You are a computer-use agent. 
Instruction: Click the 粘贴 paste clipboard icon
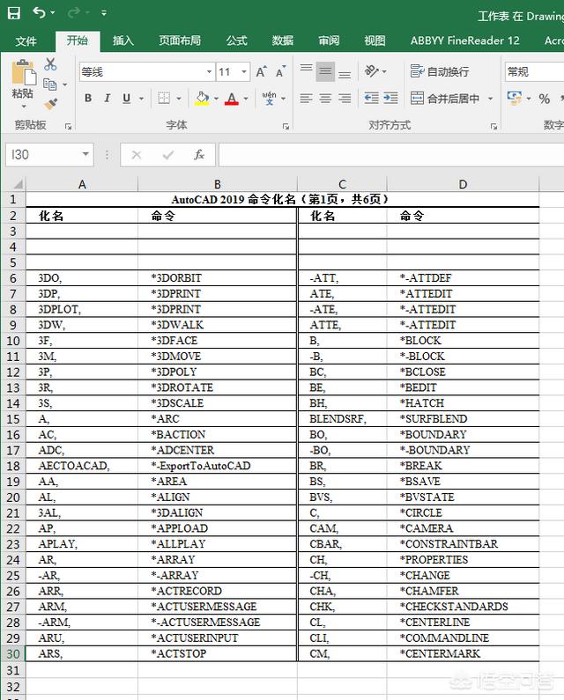coord(23,72)
